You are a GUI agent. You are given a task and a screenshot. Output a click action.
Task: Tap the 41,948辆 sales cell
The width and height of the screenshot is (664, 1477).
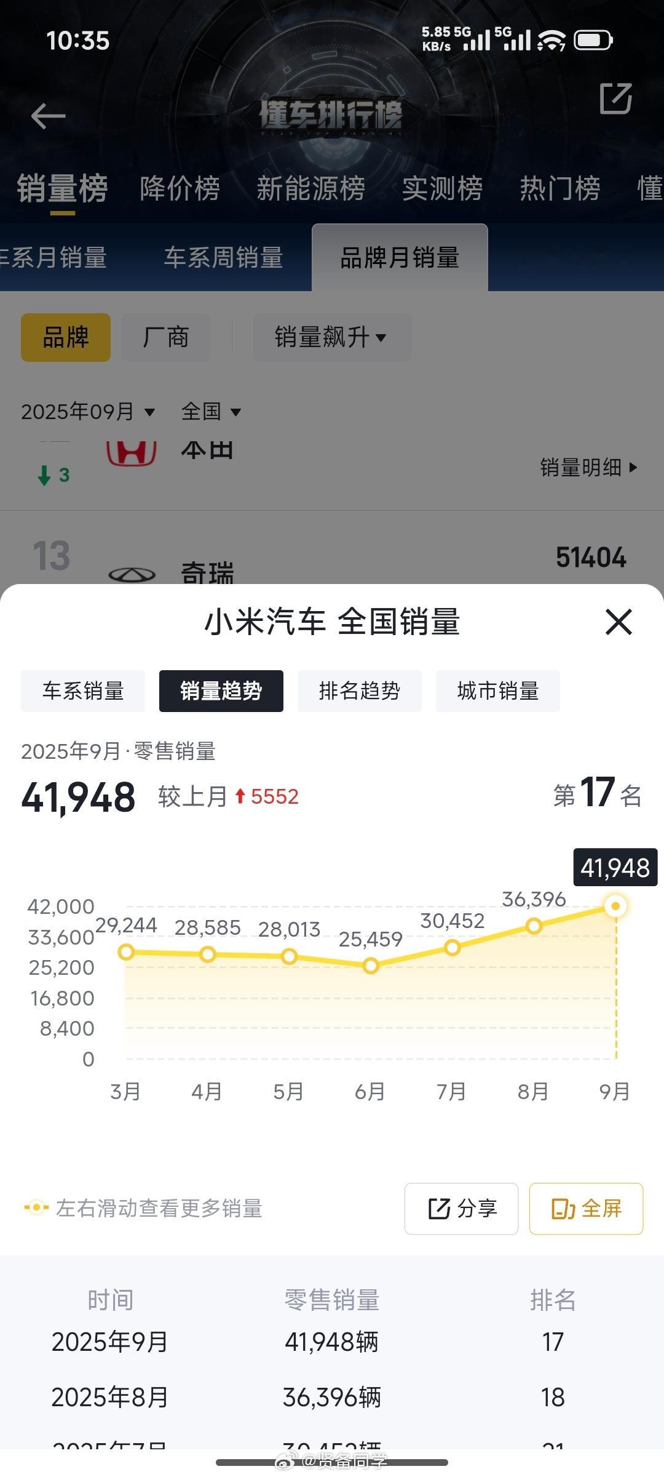pos(332,1342)
